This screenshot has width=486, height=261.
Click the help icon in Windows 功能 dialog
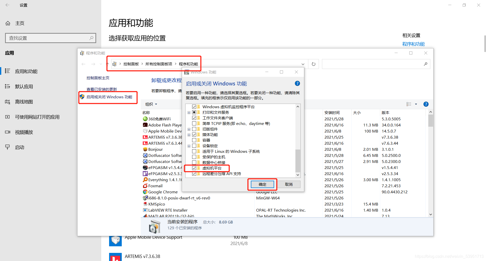tap(297, 83)
